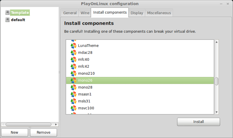The image size is (233, 138).
Task: Click the Template virtual drive icon
Action: click(7, 13)
